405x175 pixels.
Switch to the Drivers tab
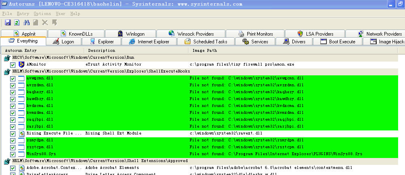tap(294, 42)
